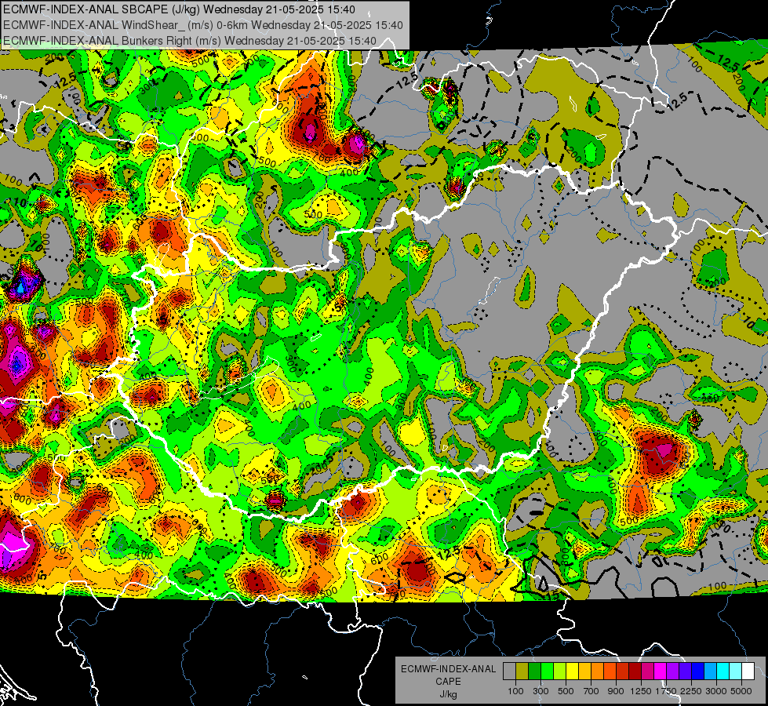
Task: Click the azure blue legend swatch
Action: [x=711, y=671]
